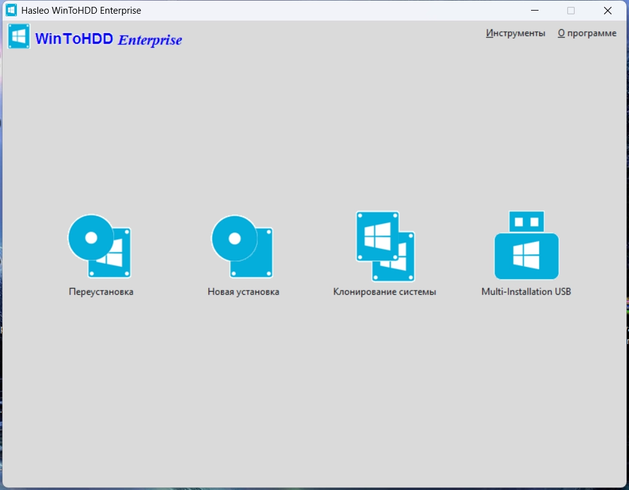Click the Переустановка label
This screenshot has width=629, height=490.
coord(101,292)
